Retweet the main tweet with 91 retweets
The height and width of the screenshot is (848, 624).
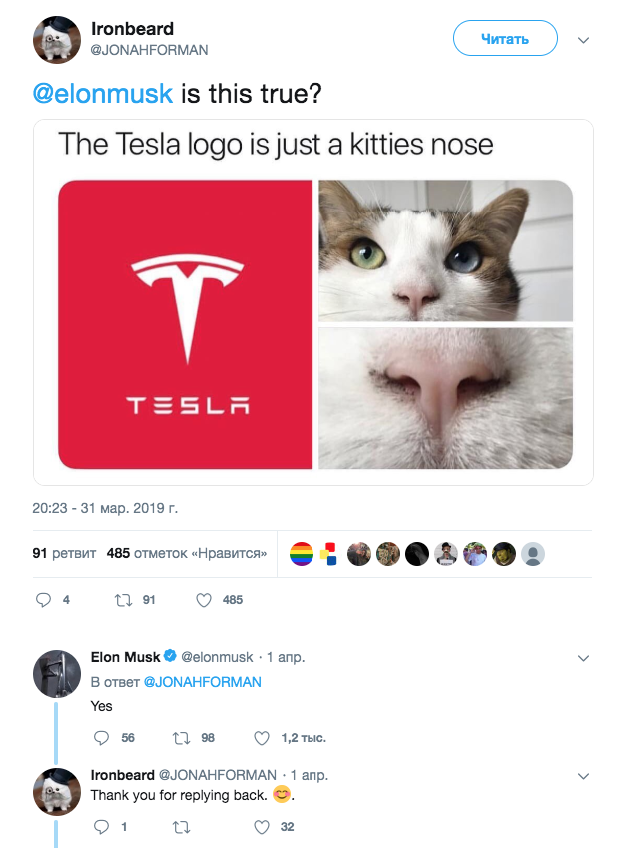125,600
